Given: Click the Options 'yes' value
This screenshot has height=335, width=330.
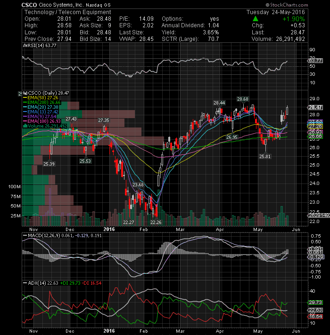Looking at the screenshot, I should pyautogui.click(x=214, y=19).
